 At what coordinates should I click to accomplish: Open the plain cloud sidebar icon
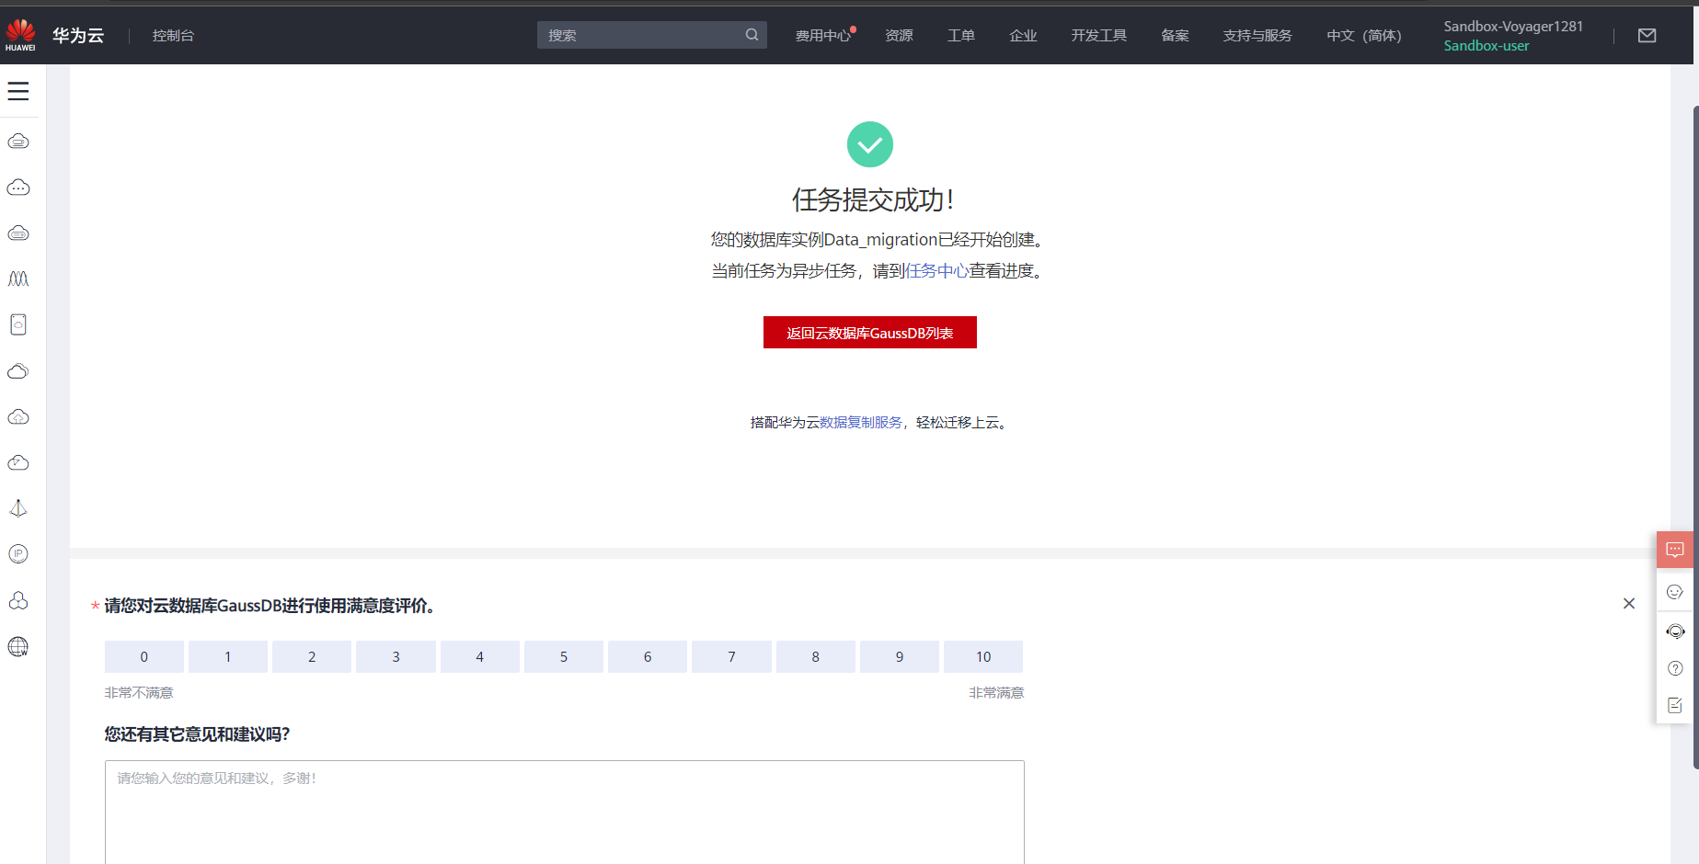tap(18, 371)
